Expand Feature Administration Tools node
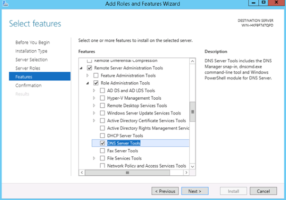 88,76
